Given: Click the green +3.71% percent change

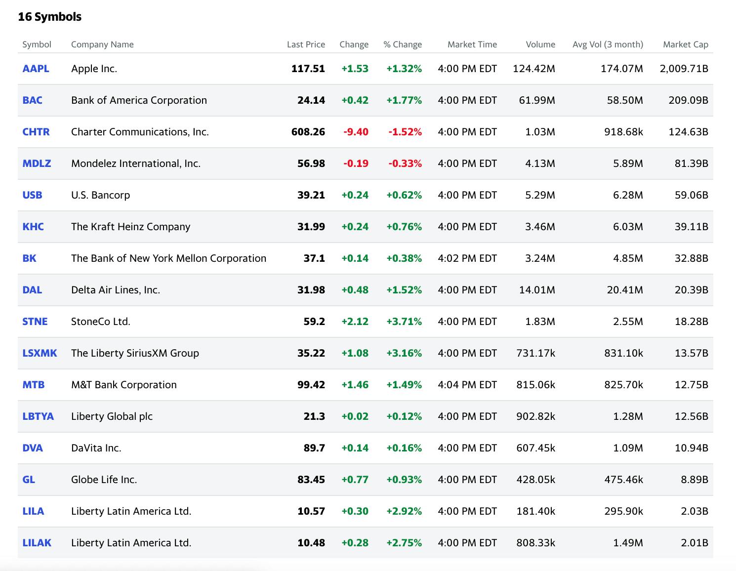Looking at the screenshot, I should (x=404, y=322).
